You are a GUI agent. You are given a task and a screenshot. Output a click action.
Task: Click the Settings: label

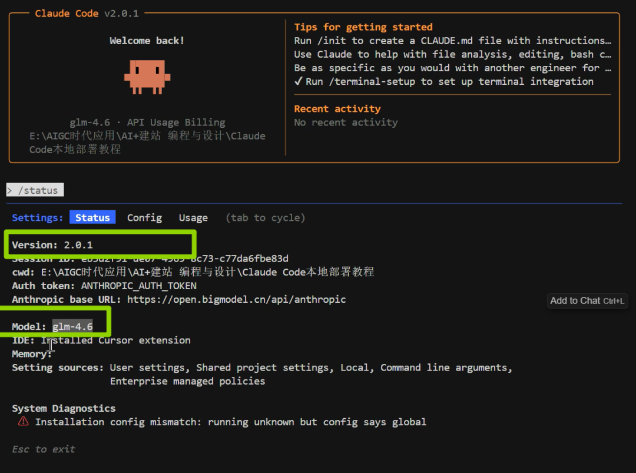(x=38, y=218)
